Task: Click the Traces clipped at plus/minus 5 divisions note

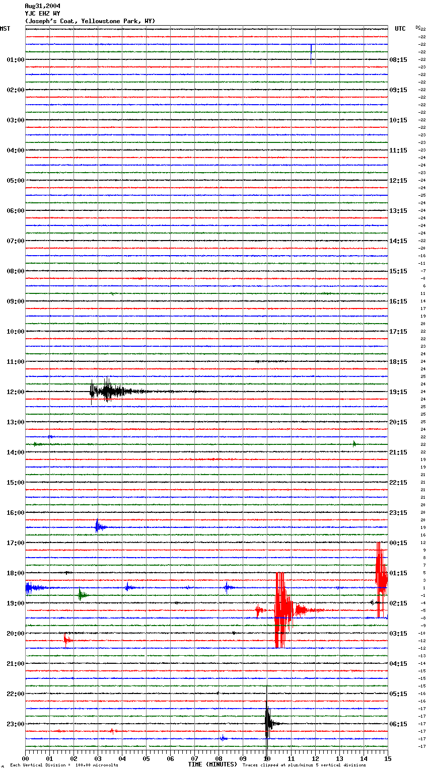Action: point(304,765)
